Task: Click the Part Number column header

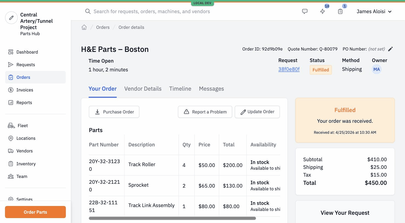Action: (104, 145)
